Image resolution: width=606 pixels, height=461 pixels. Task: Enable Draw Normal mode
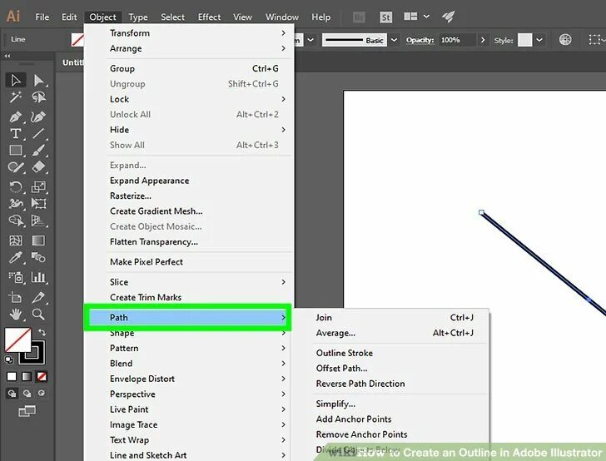(12, 394)
